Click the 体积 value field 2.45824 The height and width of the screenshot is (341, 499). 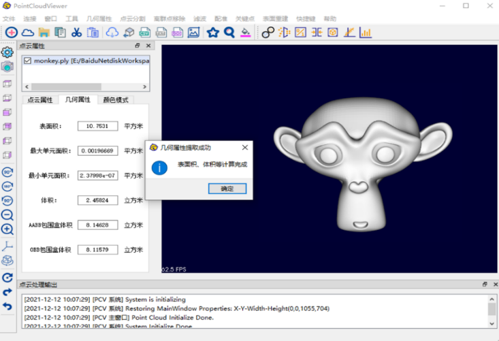[x=98, y=200]
